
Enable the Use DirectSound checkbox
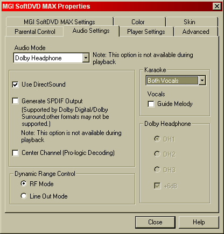tap(15, 84)
